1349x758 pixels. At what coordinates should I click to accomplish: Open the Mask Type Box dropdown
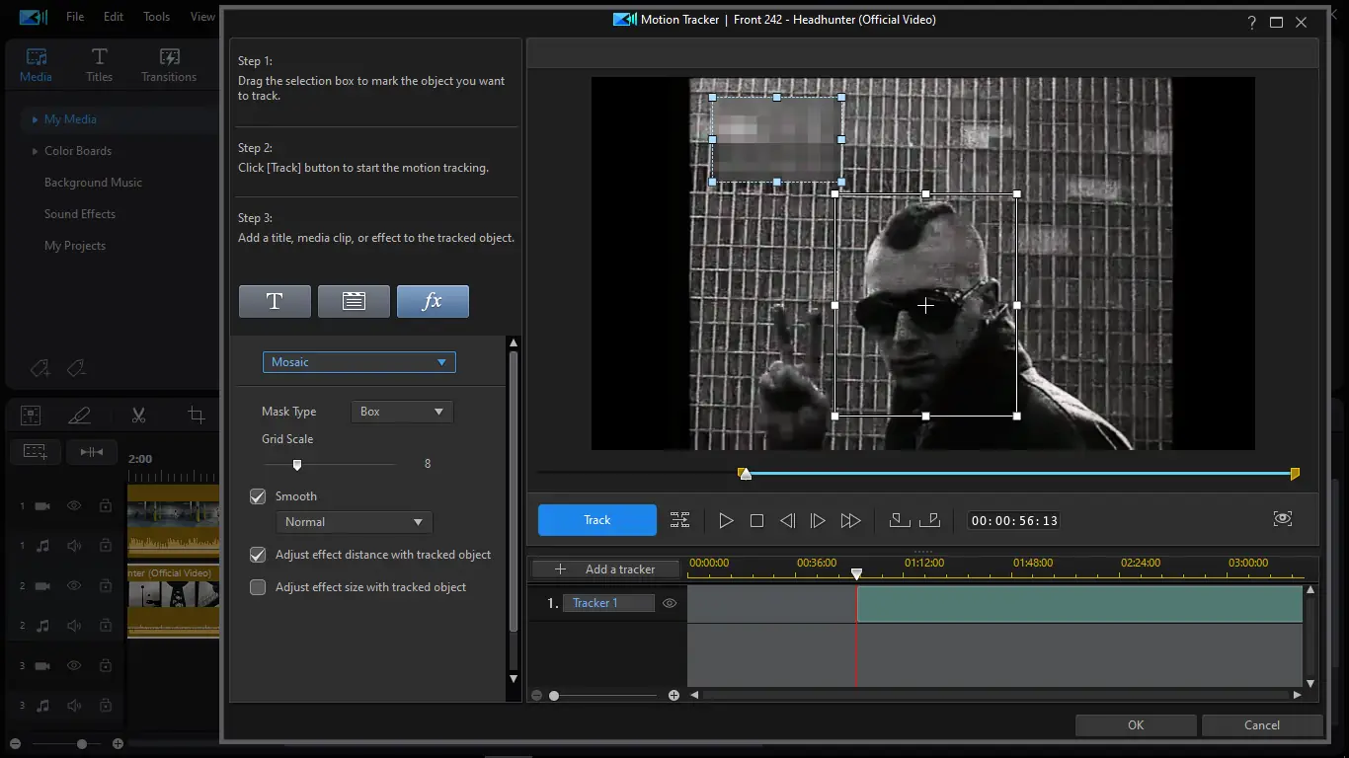click(x=402, y=412)
